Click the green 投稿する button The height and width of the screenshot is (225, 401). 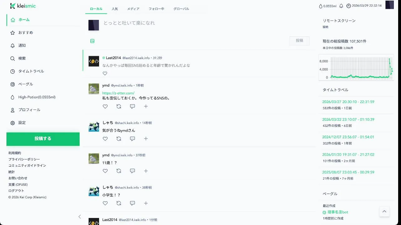(43, 139)
